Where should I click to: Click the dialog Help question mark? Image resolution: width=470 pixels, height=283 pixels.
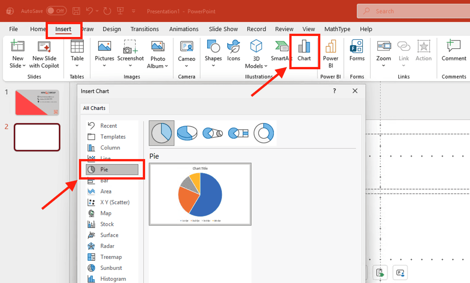point(334,91)
